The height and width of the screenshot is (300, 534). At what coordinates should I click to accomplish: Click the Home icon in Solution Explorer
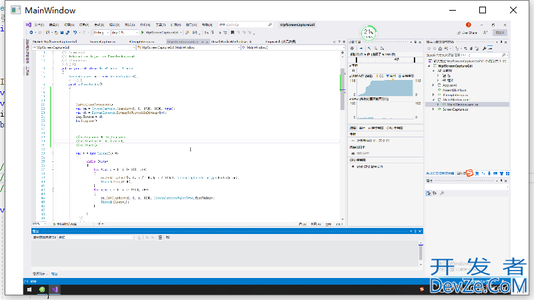tap(440, 49)
